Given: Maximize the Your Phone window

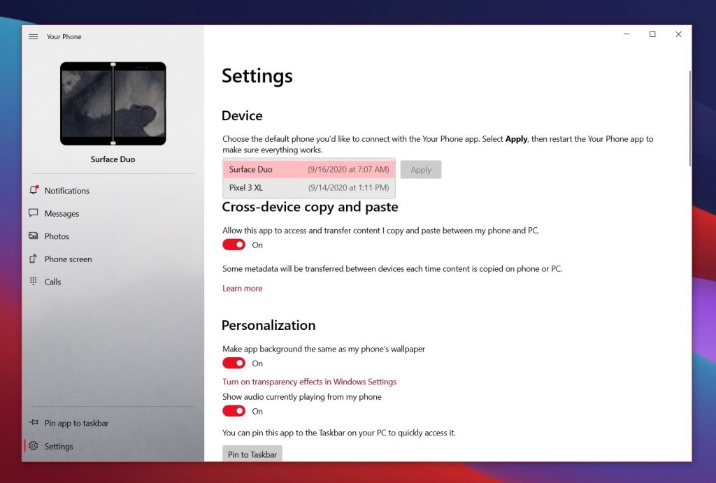Looking at the screenshot, I should pos(652,34).
